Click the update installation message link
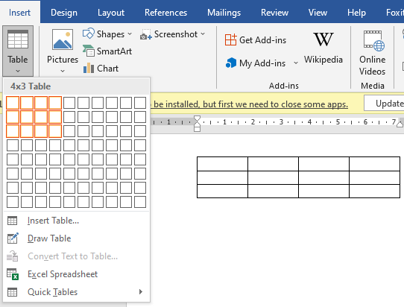 point(250,104)
